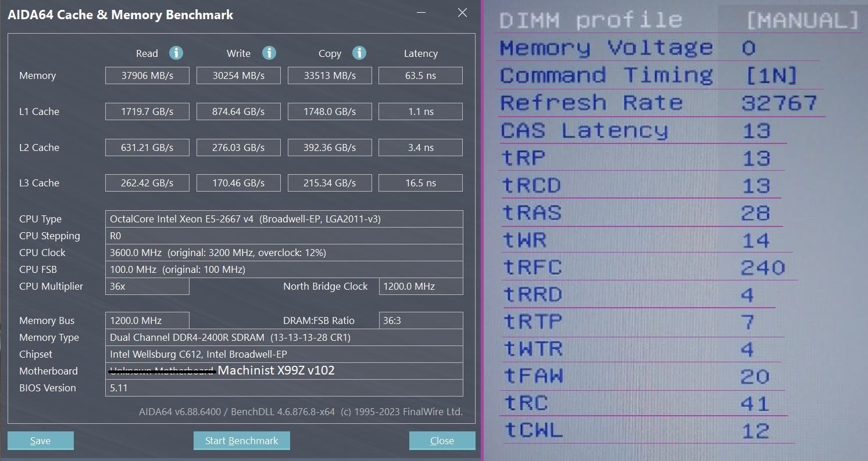
Task: Click the tRC value 41
Action: (x=756, y=404)
